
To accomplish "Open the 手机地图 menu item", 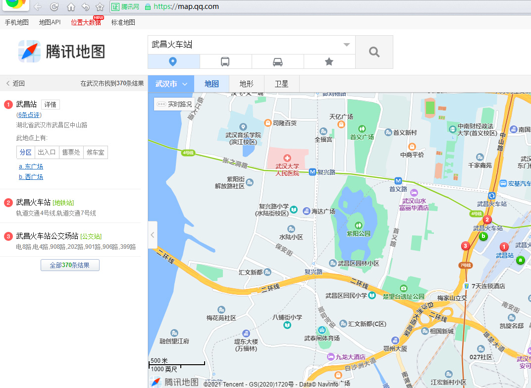I will coord(17,22).
